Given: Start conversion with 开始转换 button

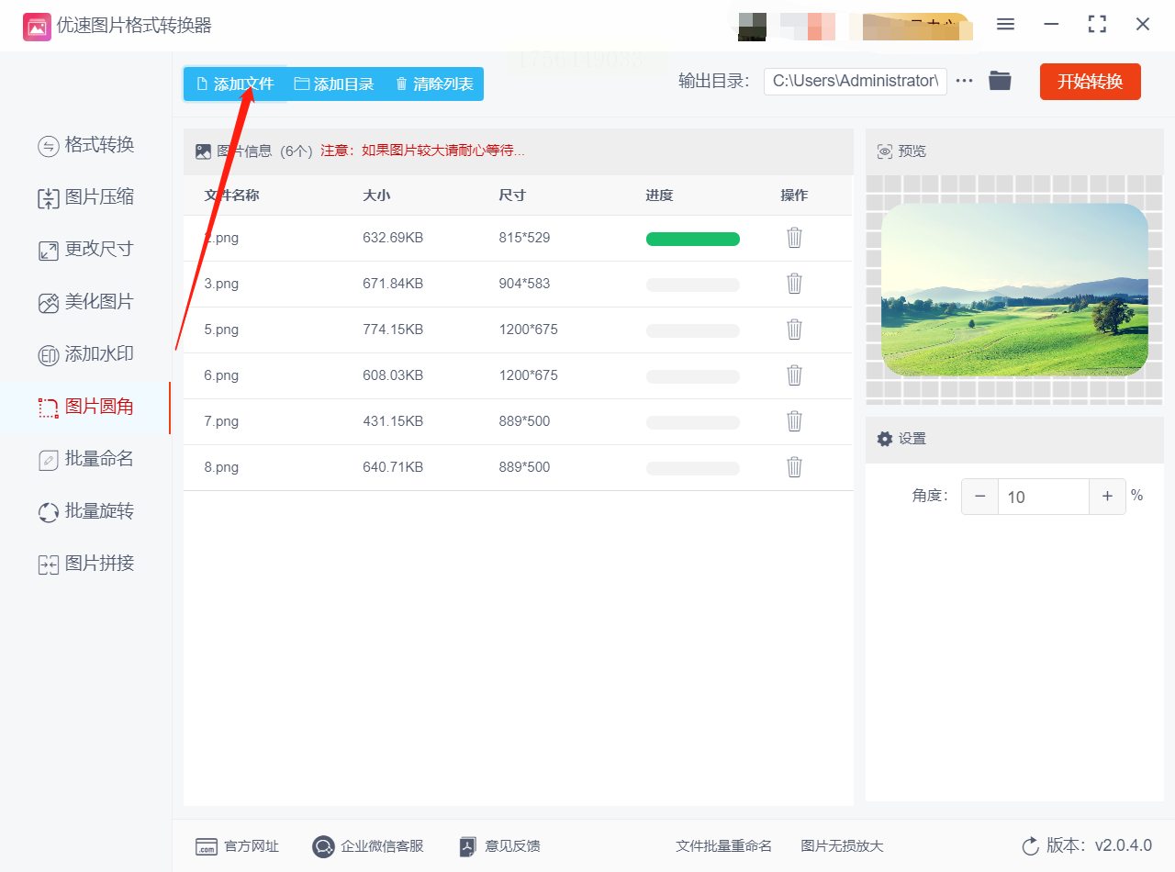Looking at the screenshot, I should tap(1090, 82).
